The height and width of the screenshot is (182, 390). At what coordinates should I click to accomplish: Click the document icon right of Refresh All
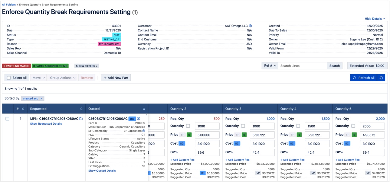381,78
